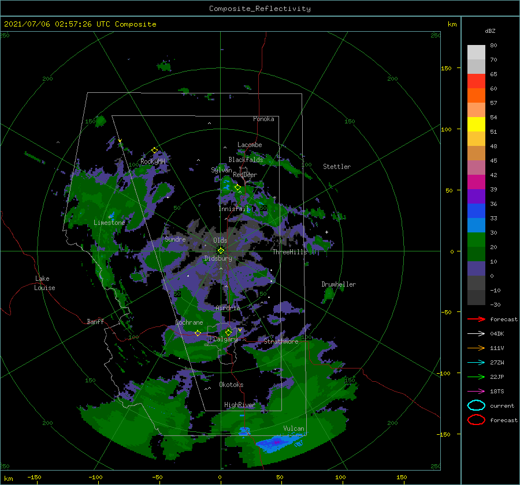Image resolution: width=520 pixels, height=485 pixels.
Task: Select the magenta 18TS arrow icon
Action: [476, 392]
